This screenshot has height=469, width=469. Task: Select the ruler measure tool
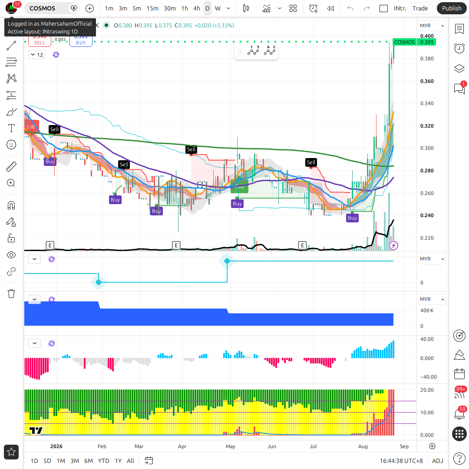[11, 167]
